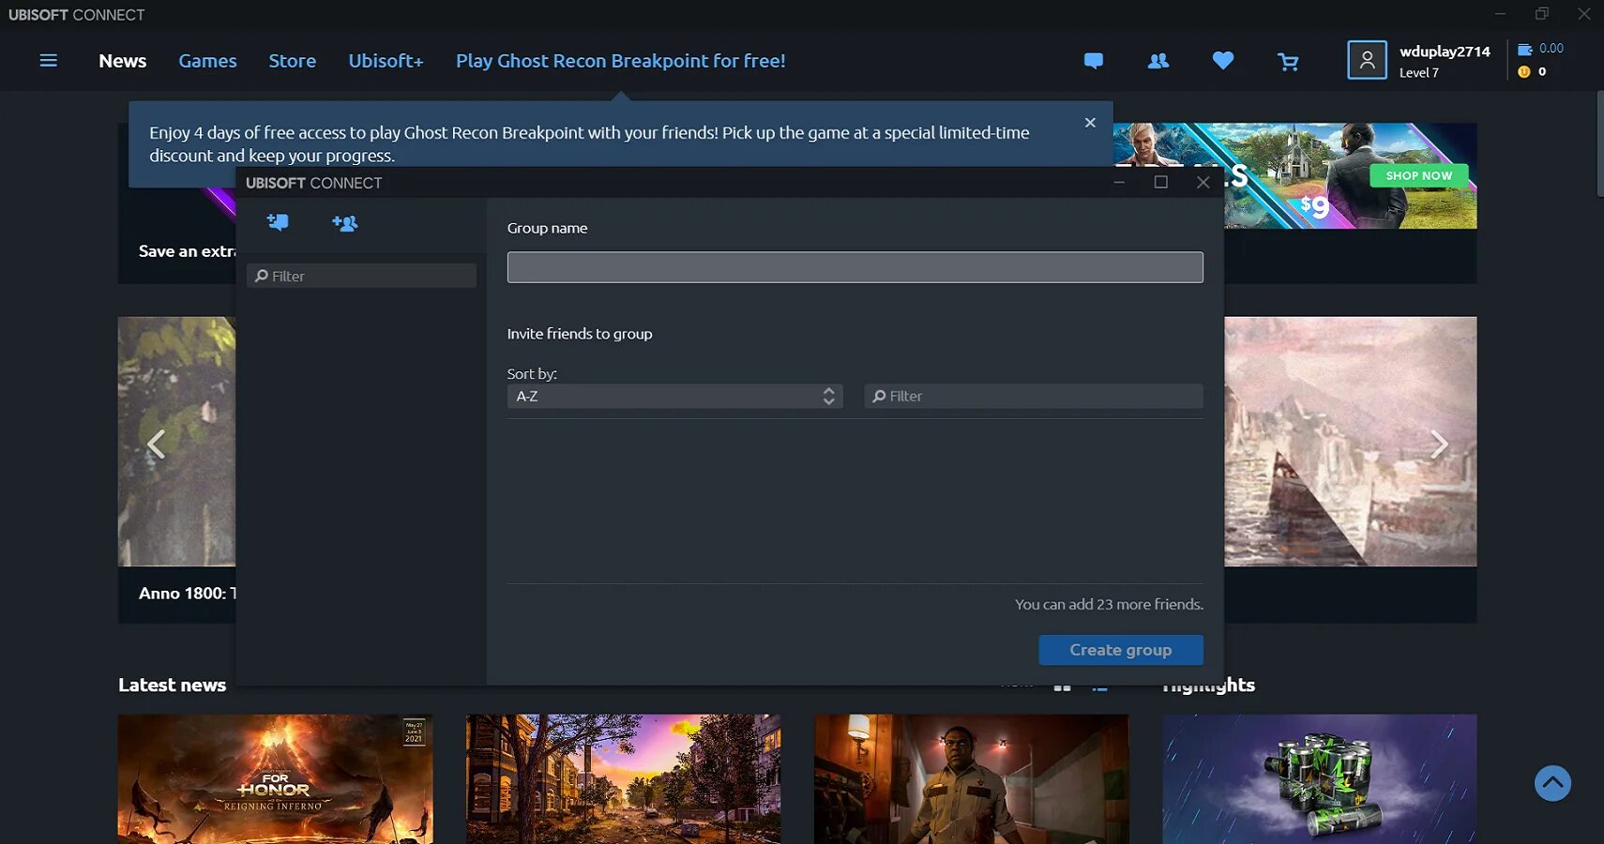
Task: Go to previous carousel slide
Action: [x=157, y=444]
